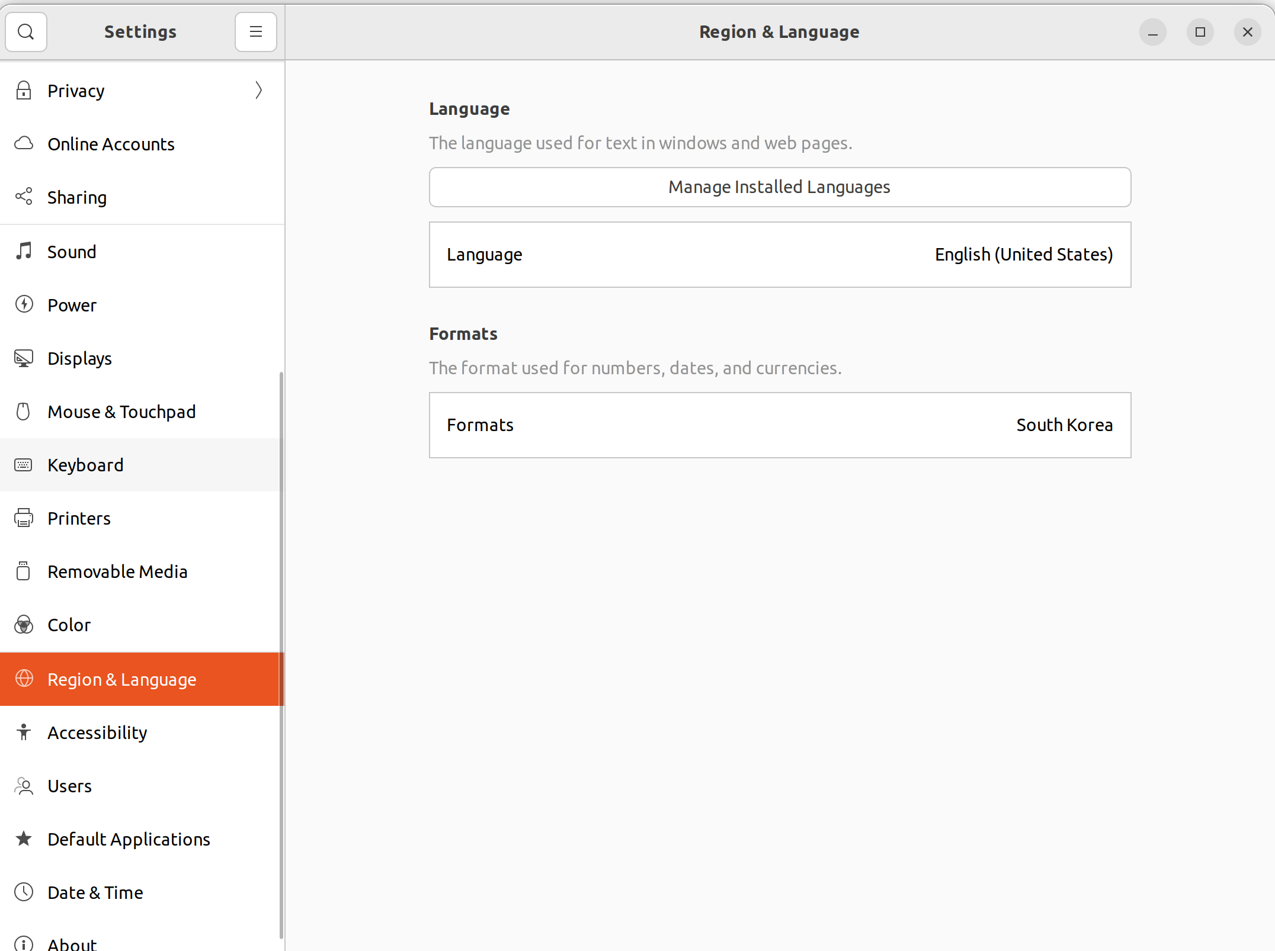Click the Color circles icon
This screenshot has height=951, width=1275.
24,625
